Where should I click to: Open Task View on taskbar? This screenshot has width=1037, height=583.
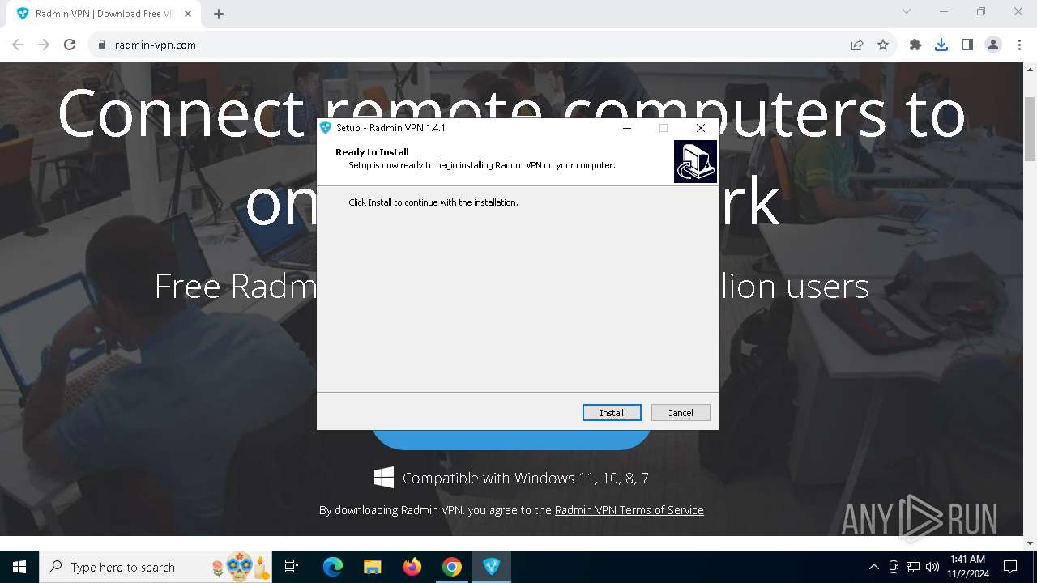tap(292, 567)
